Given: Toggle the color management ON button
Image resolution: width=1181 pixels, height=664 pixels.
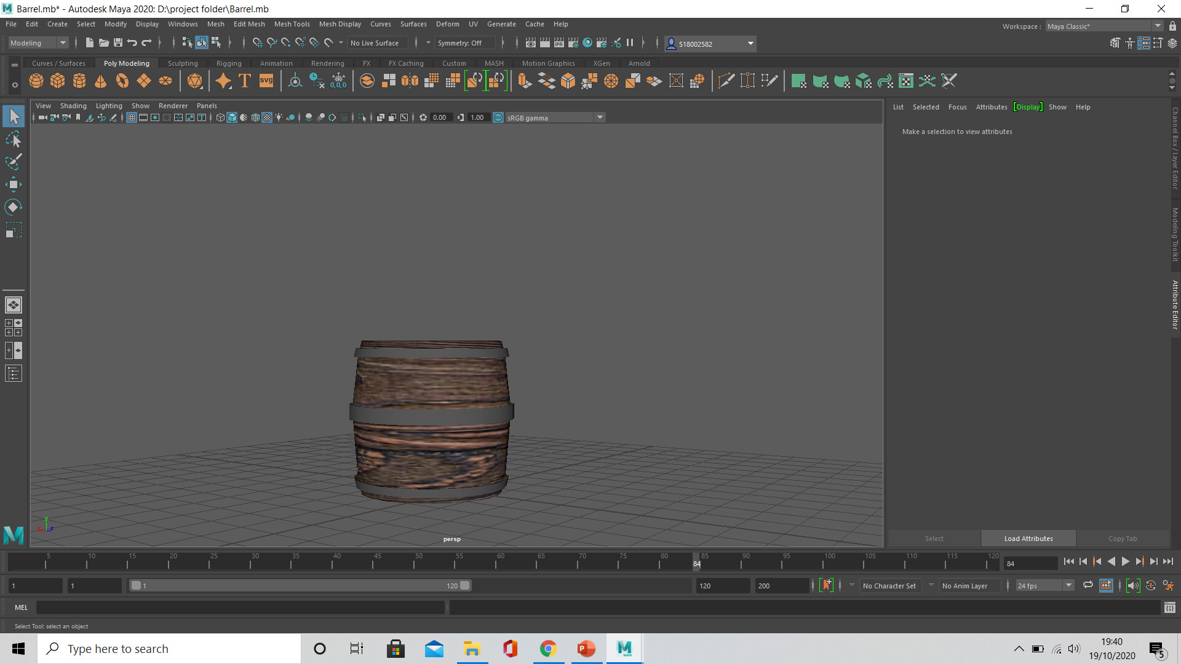Looking at the screenshot, I should point(498,117).
